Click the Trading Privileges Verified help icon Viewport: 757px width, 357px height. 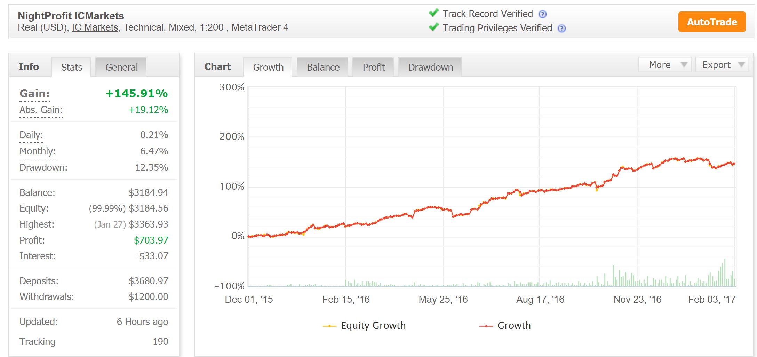click(561, 29)
